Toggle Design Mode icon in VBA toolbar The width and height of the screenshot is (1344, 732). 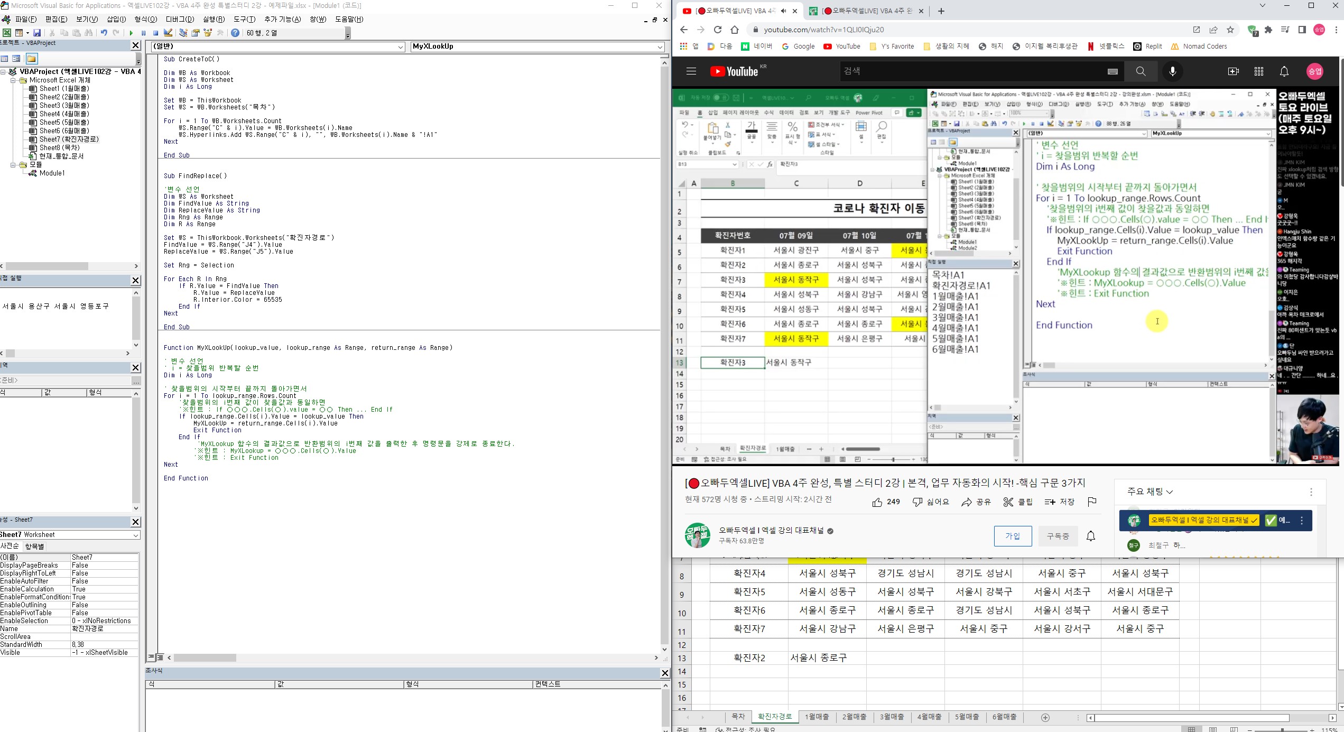coord(168,33)
